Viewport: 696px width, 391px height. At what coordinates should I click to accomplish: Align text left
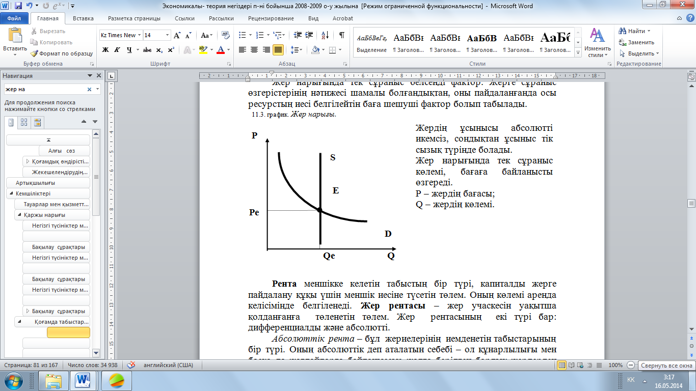click(243, 50)
